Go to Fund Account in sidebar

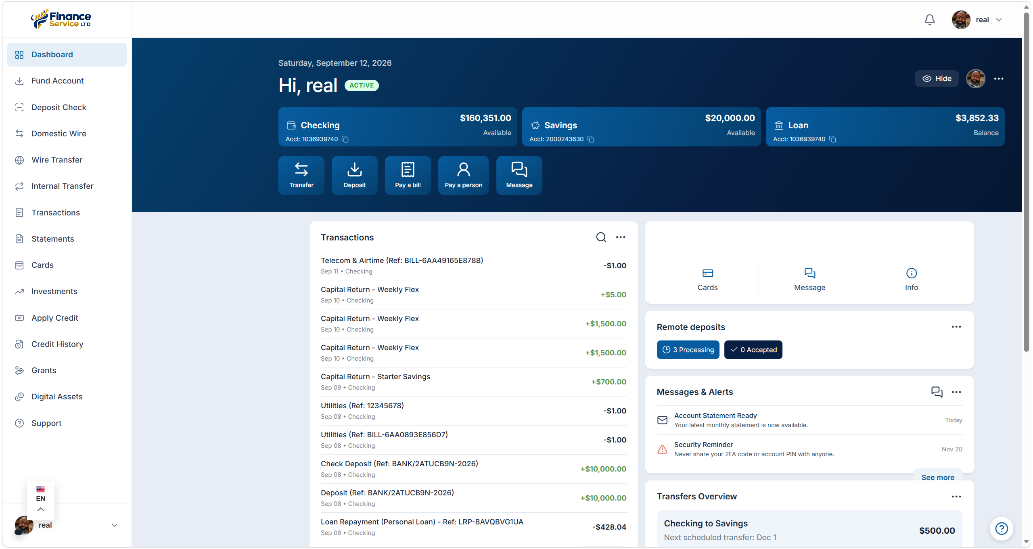[x=67, y=81]
